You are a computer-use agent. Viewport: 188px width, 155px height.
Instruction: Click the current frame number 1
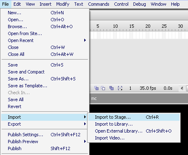[130, 88]
